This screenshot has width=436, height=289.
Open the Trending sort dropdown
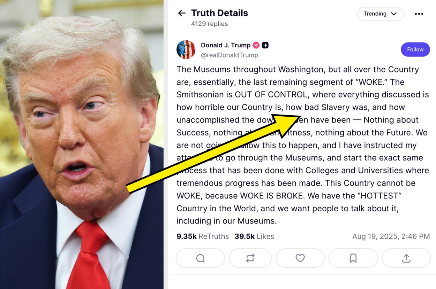coord(381,14)
